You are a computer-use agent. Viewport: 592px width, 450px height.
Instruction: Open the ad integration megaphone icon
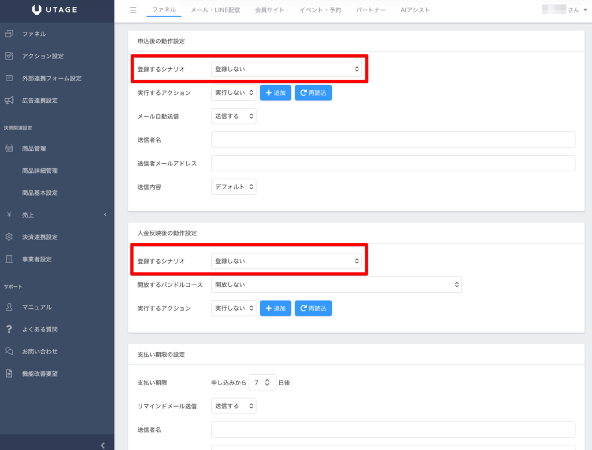pyautogui.click(x=9, y=101)
